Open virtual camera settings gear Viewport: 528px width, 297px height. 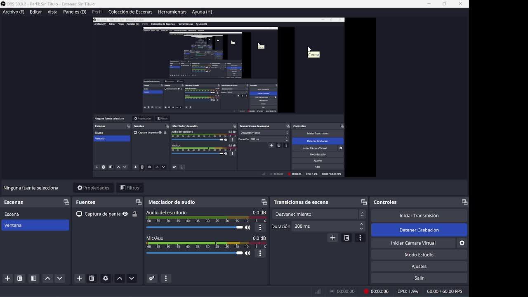pyautogui.click(x=462, y=243)
